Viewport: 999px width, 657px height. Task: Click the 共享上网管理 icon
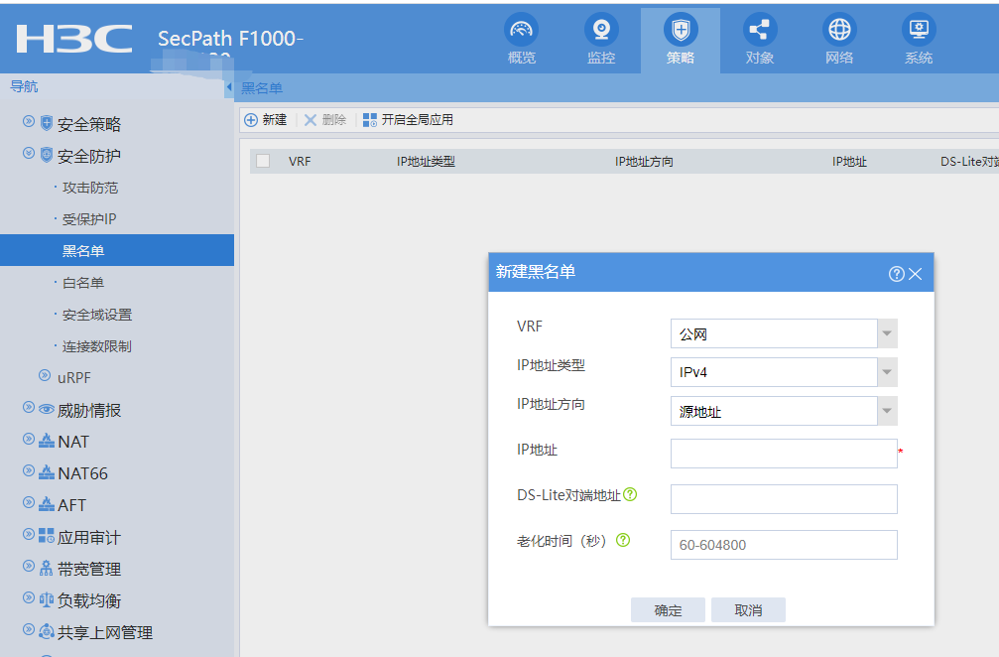pos(47,631)
